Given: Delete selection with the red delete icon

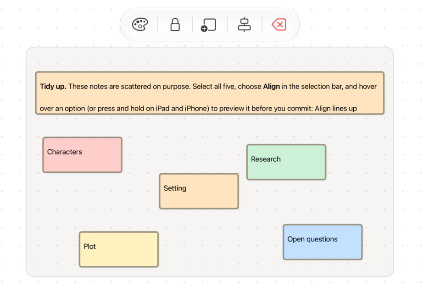Looking at the screenshot, I should coord(279,24).
